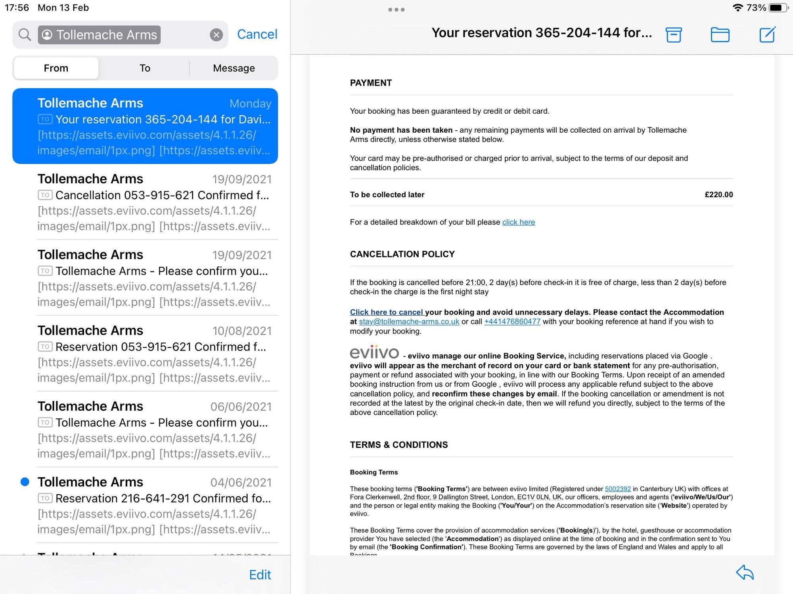Viewport: 793px width, 594px height.
Task: Check the battery status indicator
Action: click(x=777, y=8)
